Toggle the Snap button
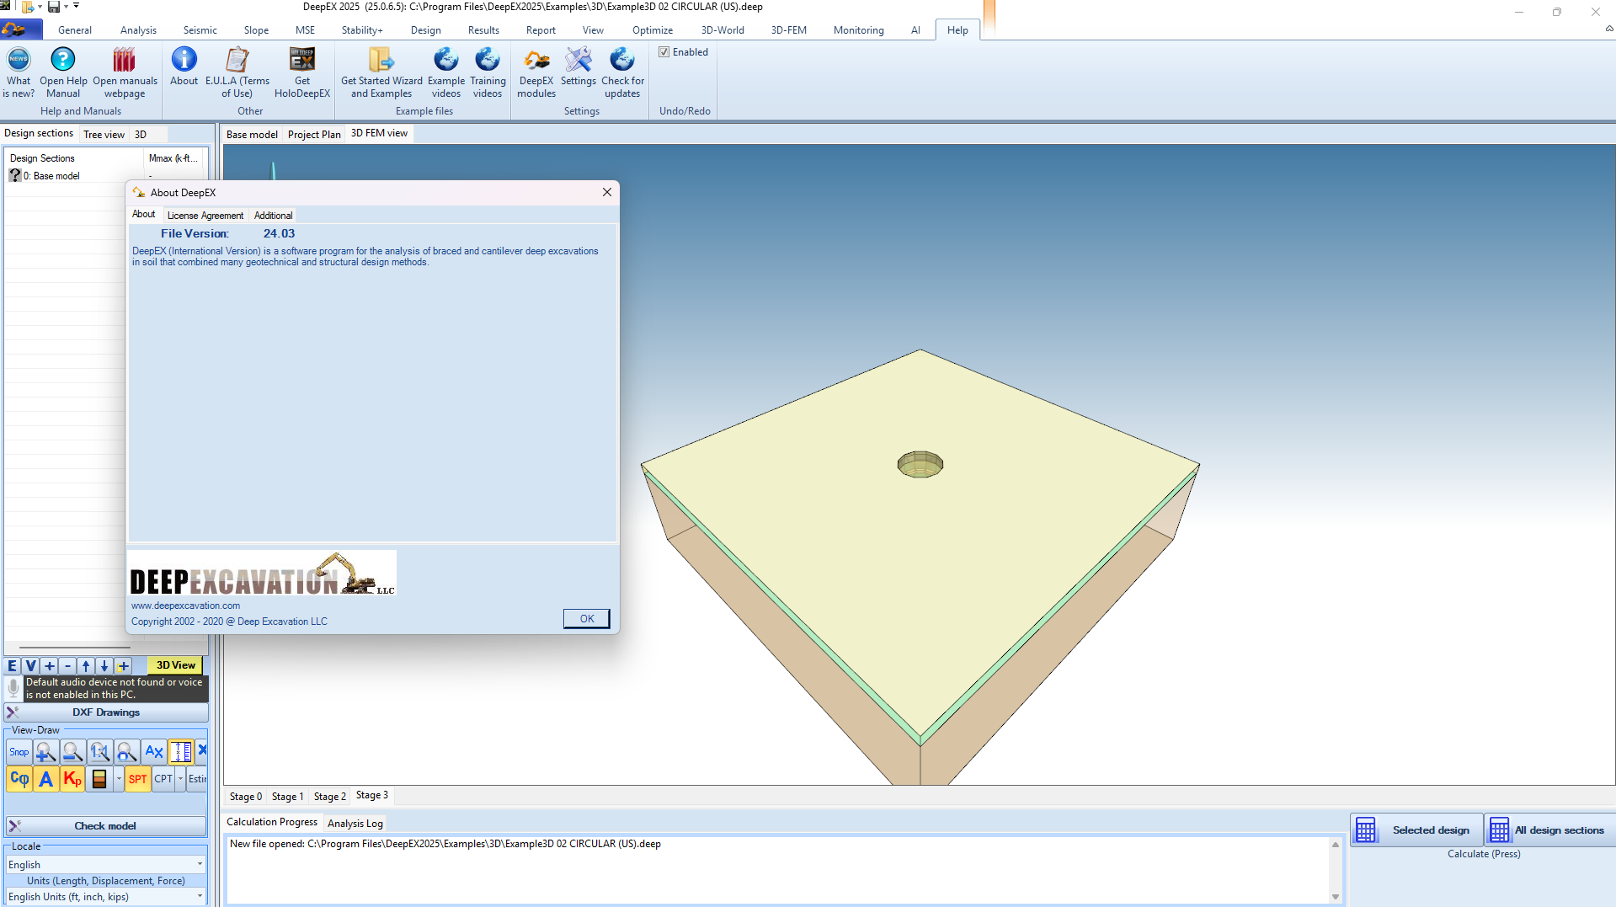 [x=19, y=752]
